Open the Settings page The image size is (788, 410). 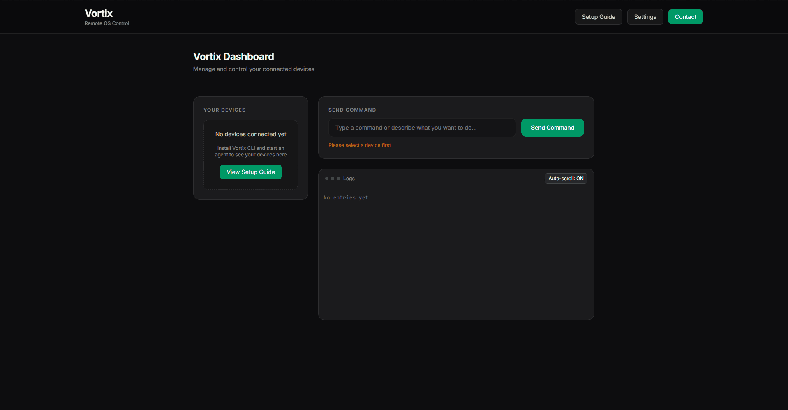(x=645, y=17)
